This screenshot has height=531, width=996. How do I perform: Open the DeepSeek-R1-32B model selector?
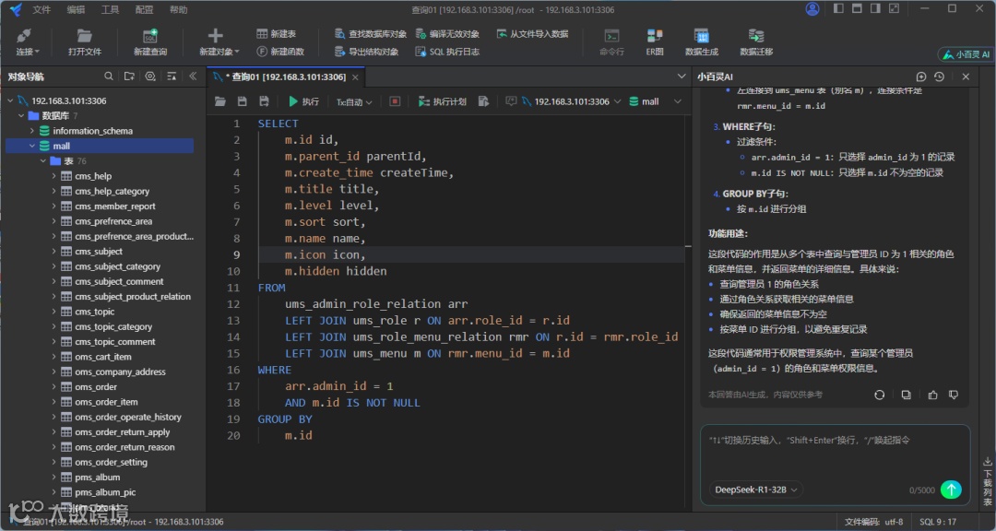[x=756, y=490]
